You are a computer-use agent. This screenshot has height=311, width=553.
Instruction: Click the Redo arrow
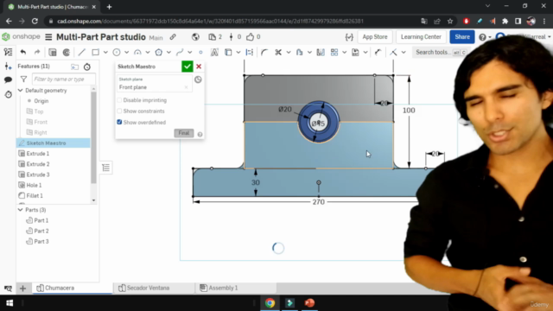pos(37,52)
